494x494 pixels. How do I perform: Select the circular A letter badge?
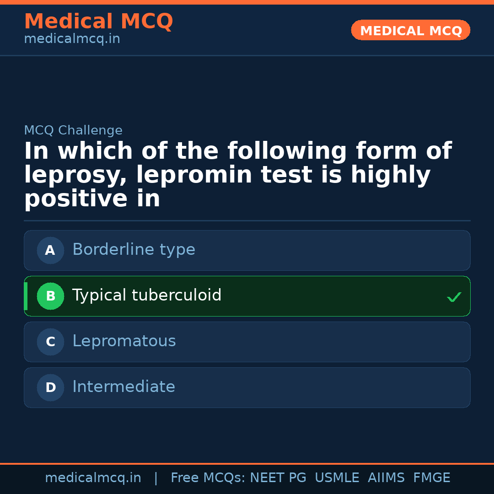50,250
